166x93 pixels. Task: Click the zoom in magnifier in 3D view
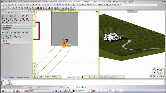pyautogui.click(x=154, y=69)
